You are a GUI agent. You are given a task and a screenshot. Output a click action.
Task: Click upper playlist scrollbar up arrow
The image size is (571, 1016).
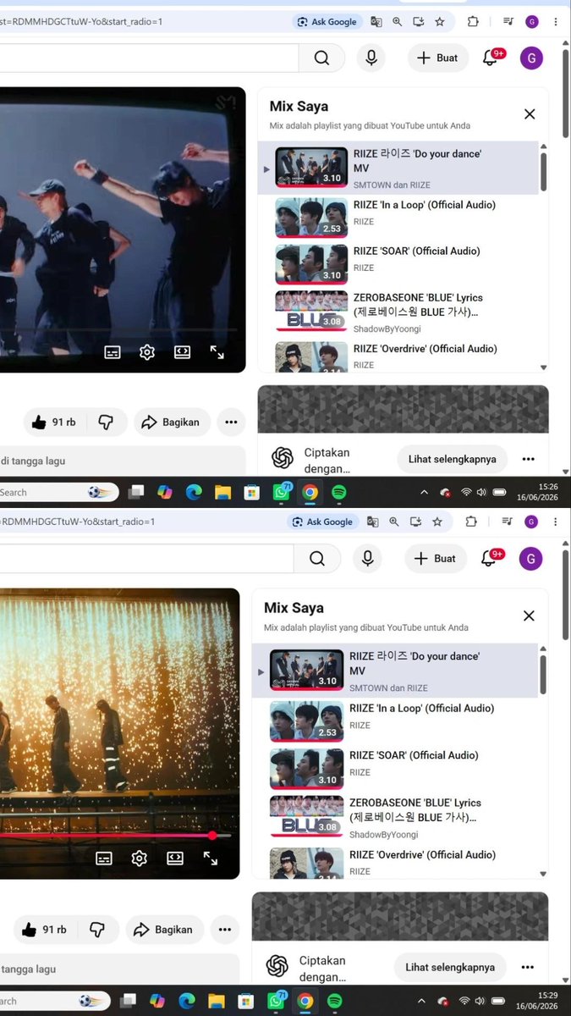(x=544, y=146)
